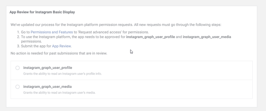Click the 'No action is needed' notice
Image resolution: width=266 pixels, height=111 pixels.
pyautogui.click(x=59, y=53)
